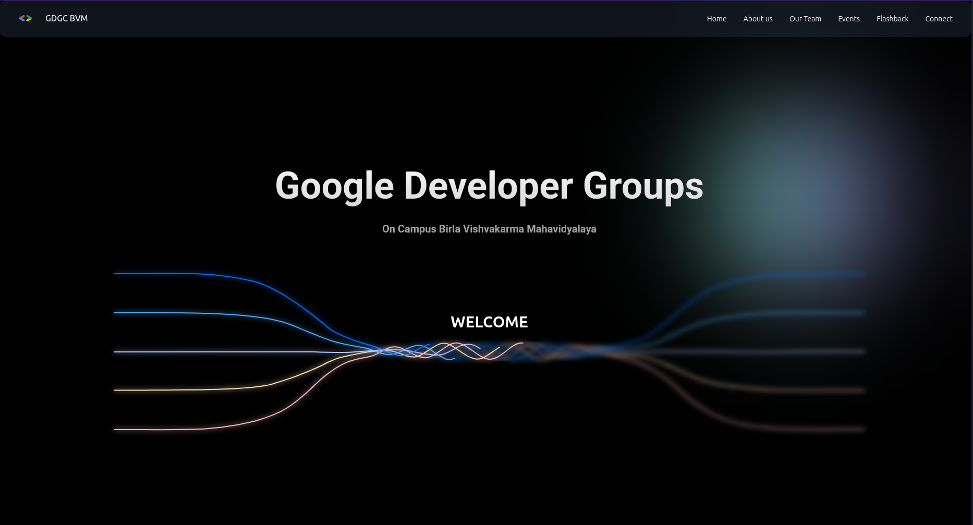Open the About us section
973x525 pixels.
pos(758,18)
